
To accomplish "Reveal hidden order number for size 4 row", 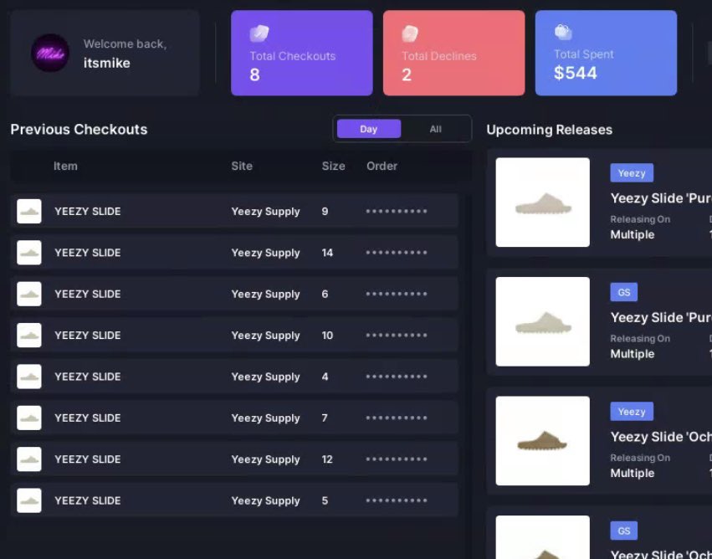I will pyautogui.click(x=397, y=377).
